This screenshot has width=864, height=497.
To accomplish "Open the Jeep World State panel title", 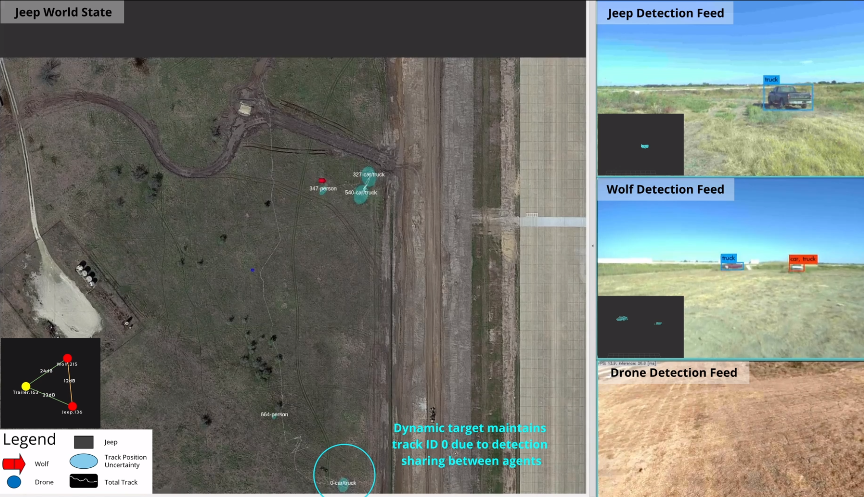I will [62, 12].
